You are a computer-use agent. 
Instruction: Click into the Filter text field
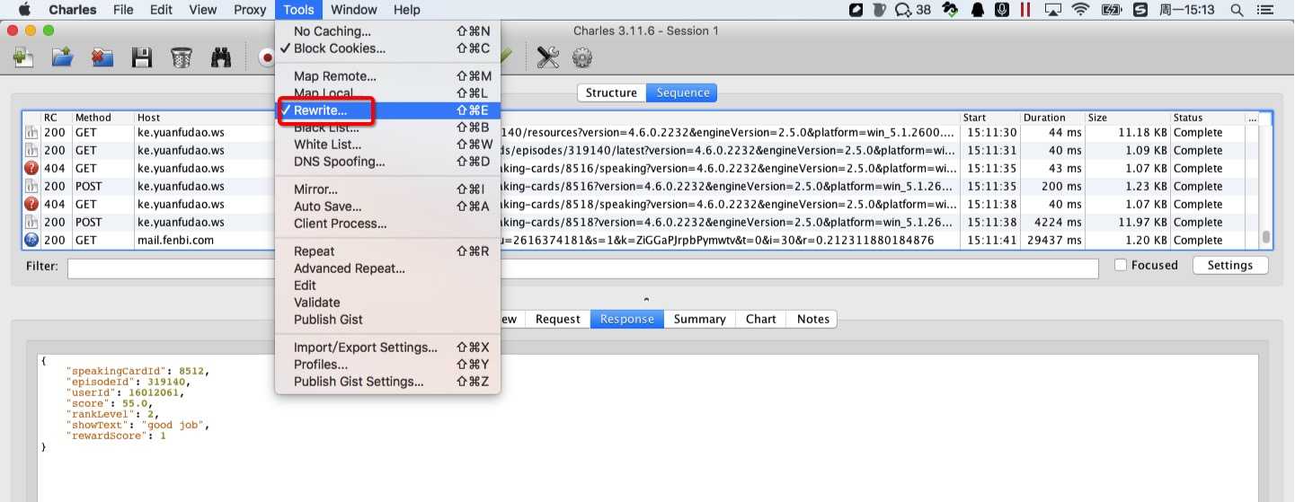pyautogui.click(x=582, y=268)
